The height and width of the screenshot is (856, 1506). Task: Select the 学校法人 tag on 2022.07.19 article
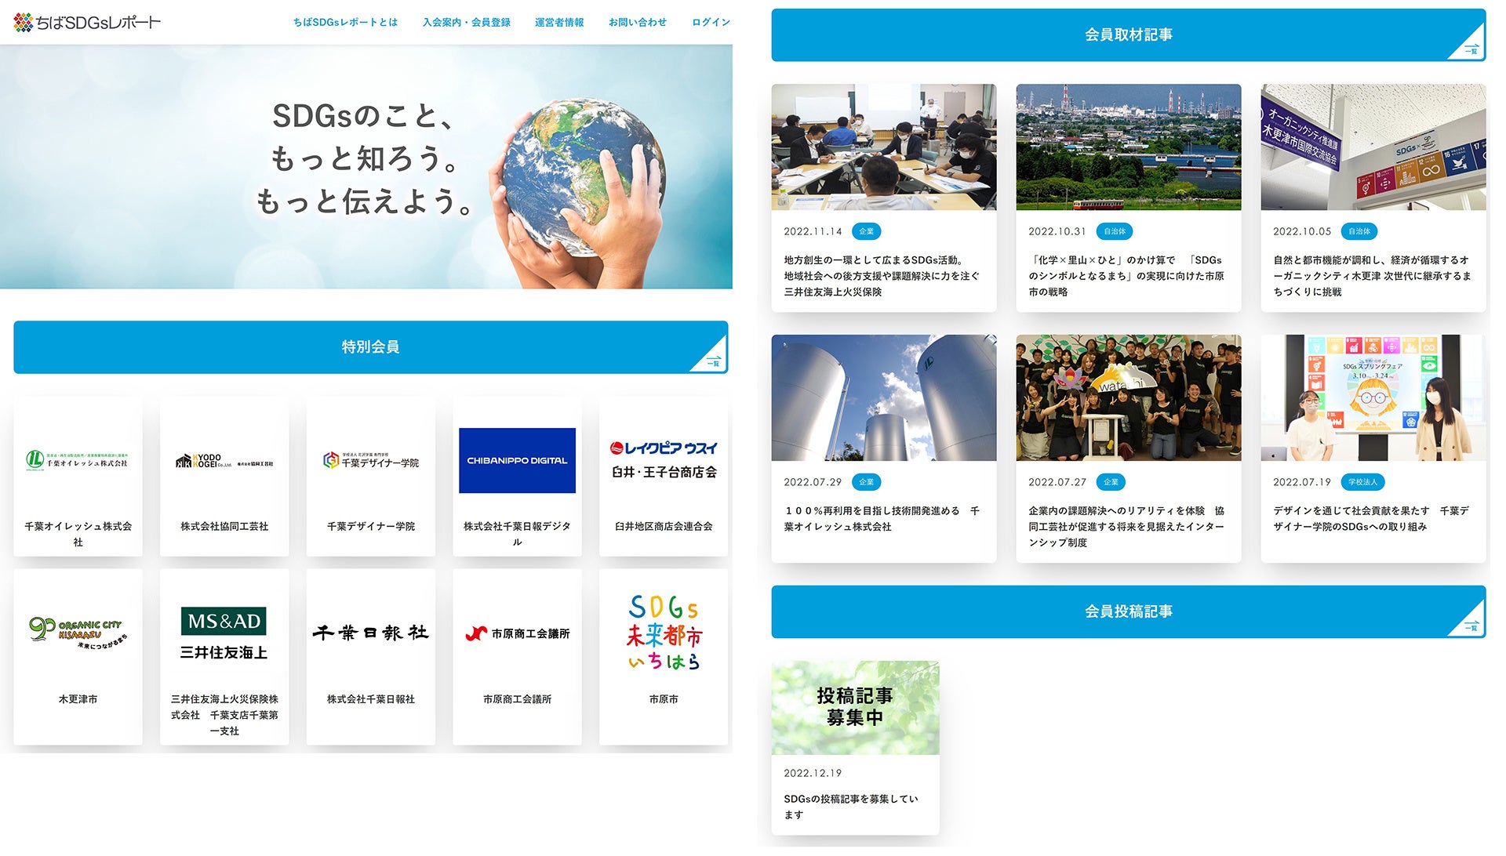pyautogui.click(x=1362, y=482)
